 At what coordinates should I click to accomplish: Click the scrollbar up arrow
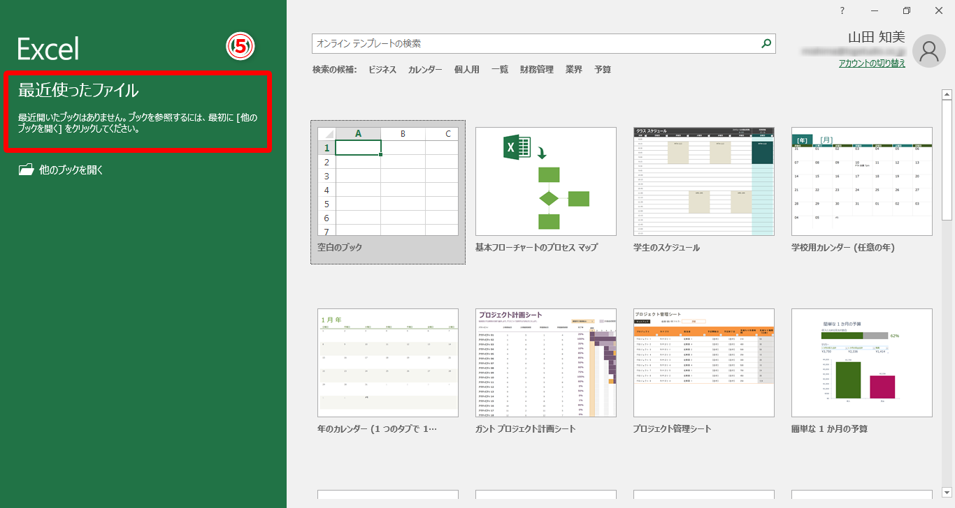coord(947,94)
